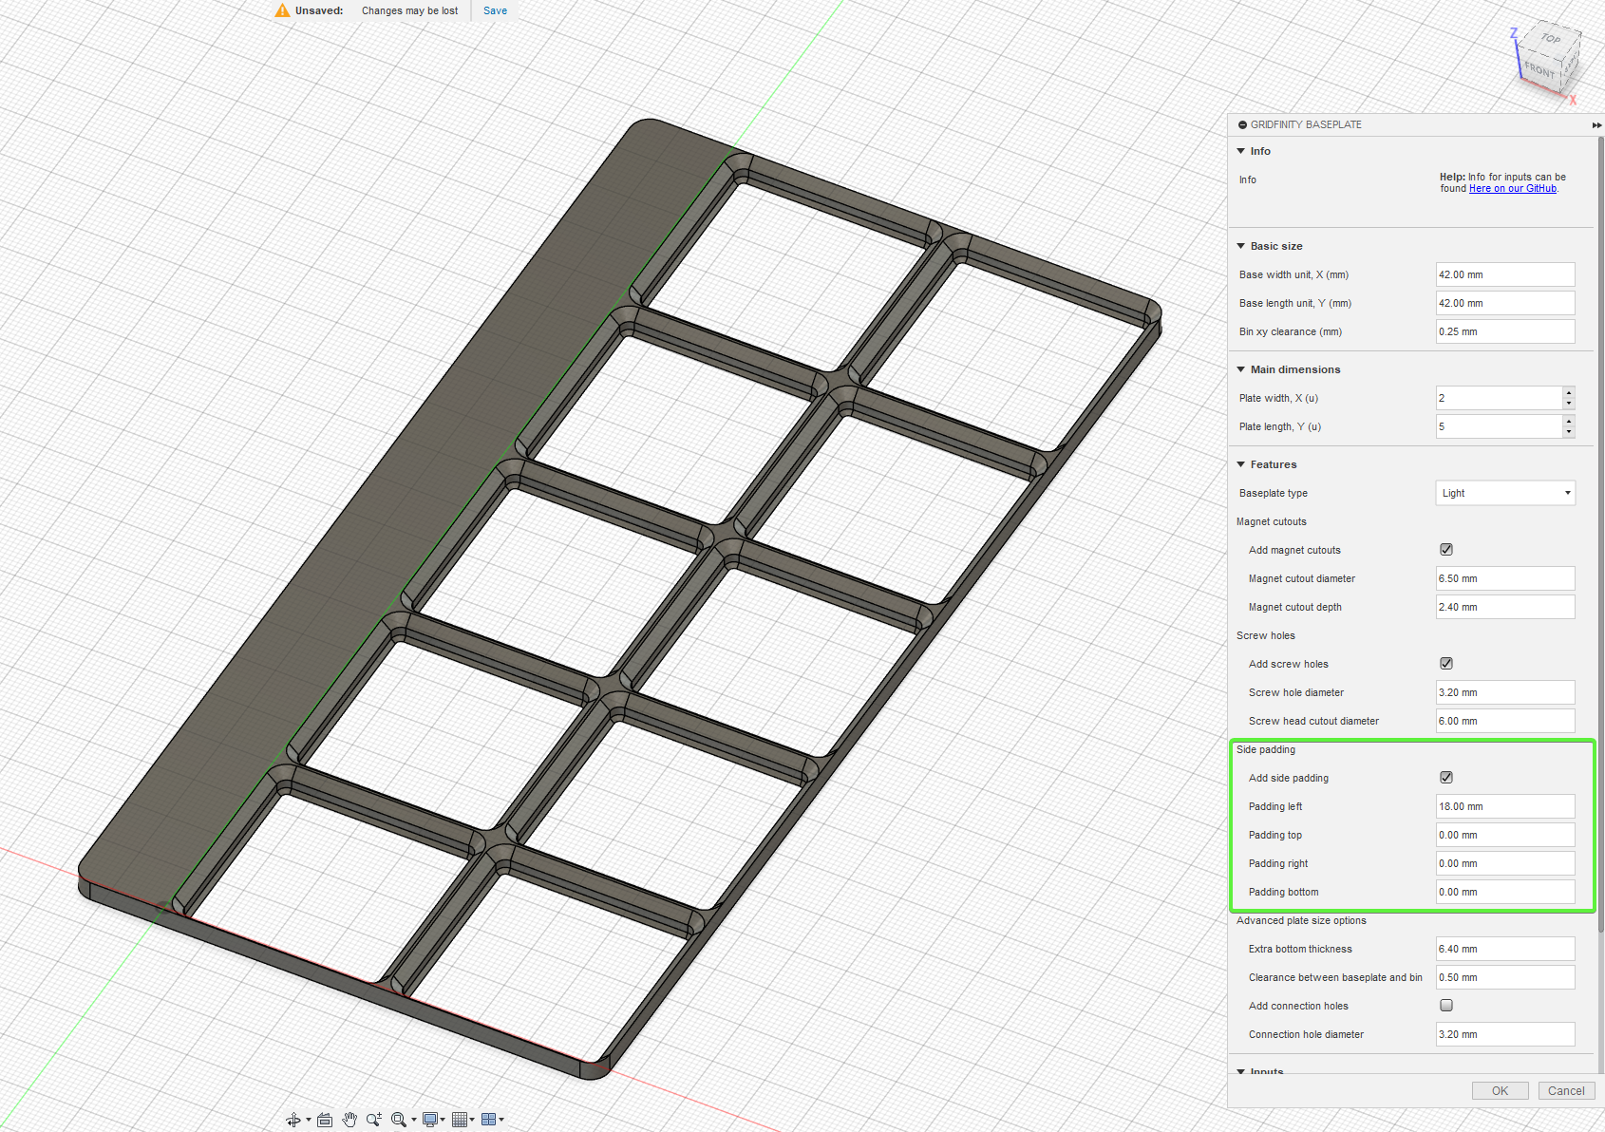
Task: Enable Add connection holes checkbox
Action: point(1446,1005)
